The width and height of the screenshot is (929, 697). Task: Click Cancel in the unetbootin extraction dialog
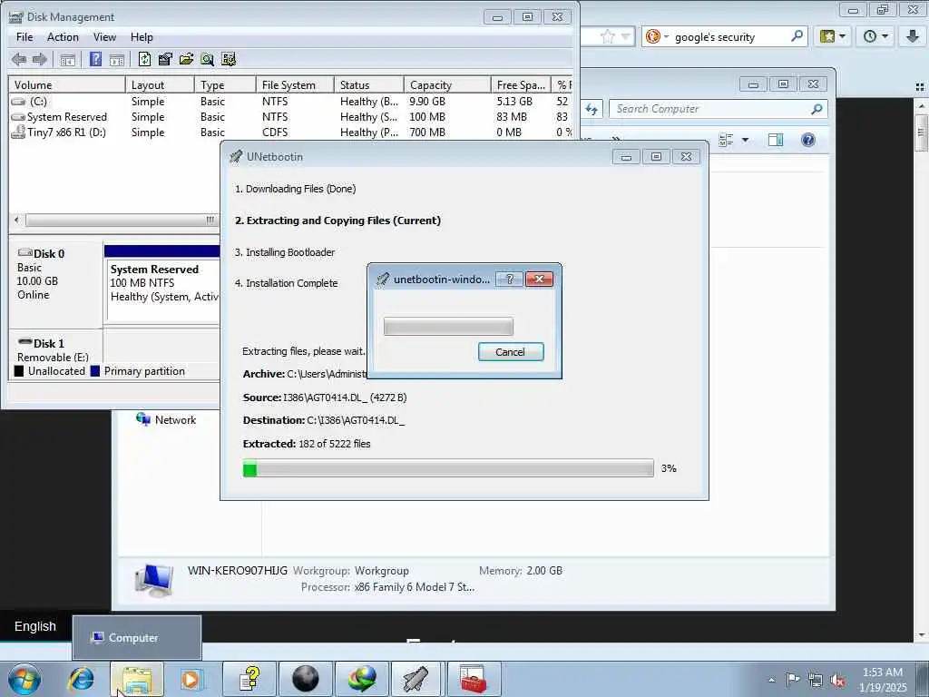point(510,351)
